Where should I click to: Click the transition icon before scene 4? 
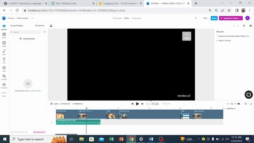(119, 116)
